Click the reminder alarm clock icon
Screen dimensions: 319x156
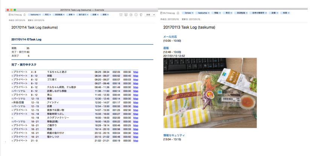point(121,15)
